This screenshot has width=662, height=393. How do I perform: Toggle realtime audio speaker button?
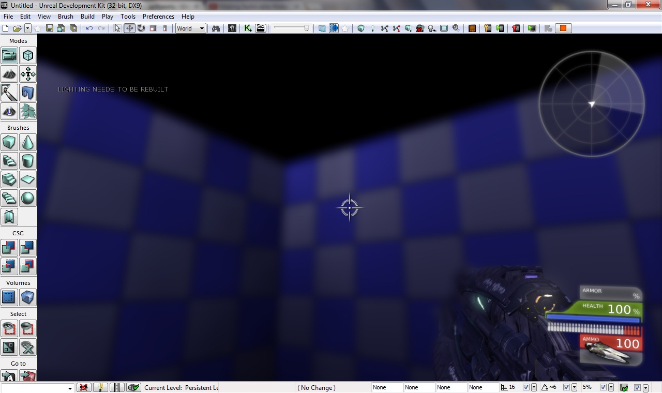(x=456, y=28)
